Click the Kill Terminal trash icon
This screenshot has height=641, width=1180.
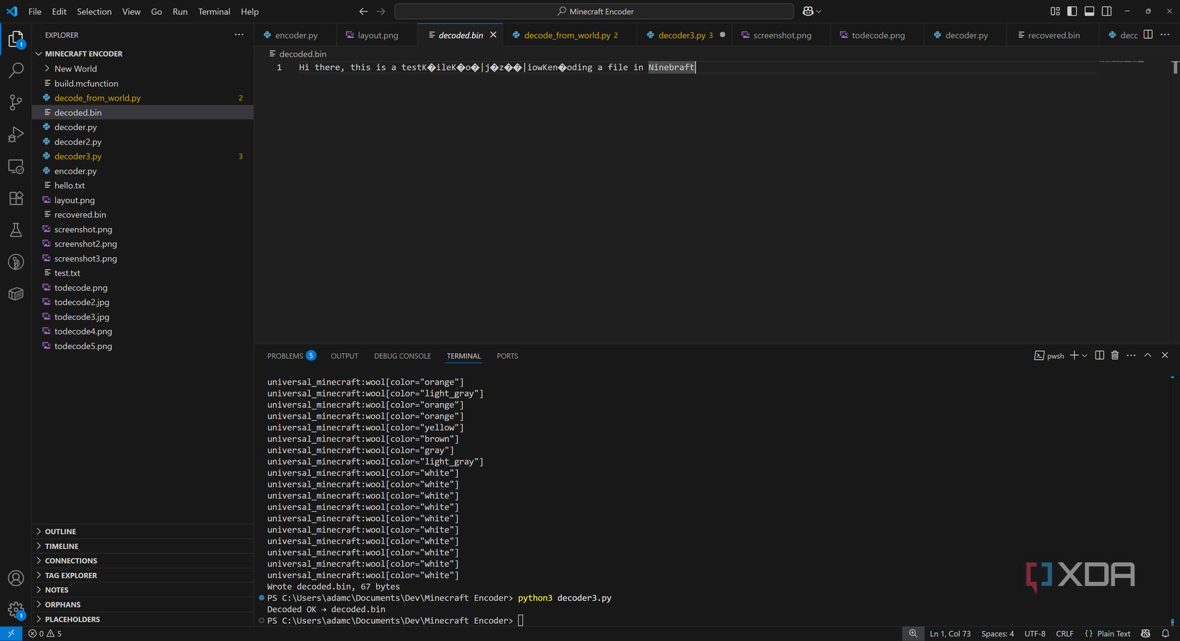coord(1115,355)
